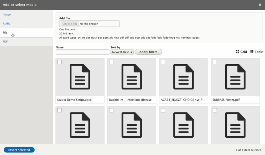This screenshot has width=265, height=155.
Task: Open the Sort by Newest first dropdown
Action: [x=122, y=52]
